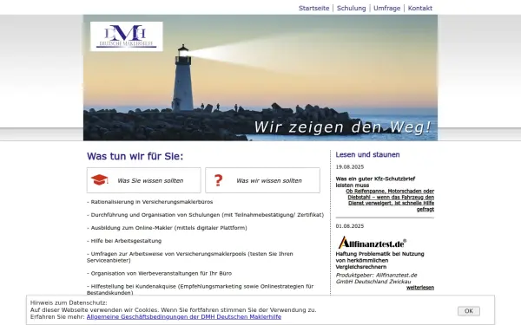This screenshot has height=325, width=521.
Task: Click the weiterlesen link
Action: coord(420,288)
